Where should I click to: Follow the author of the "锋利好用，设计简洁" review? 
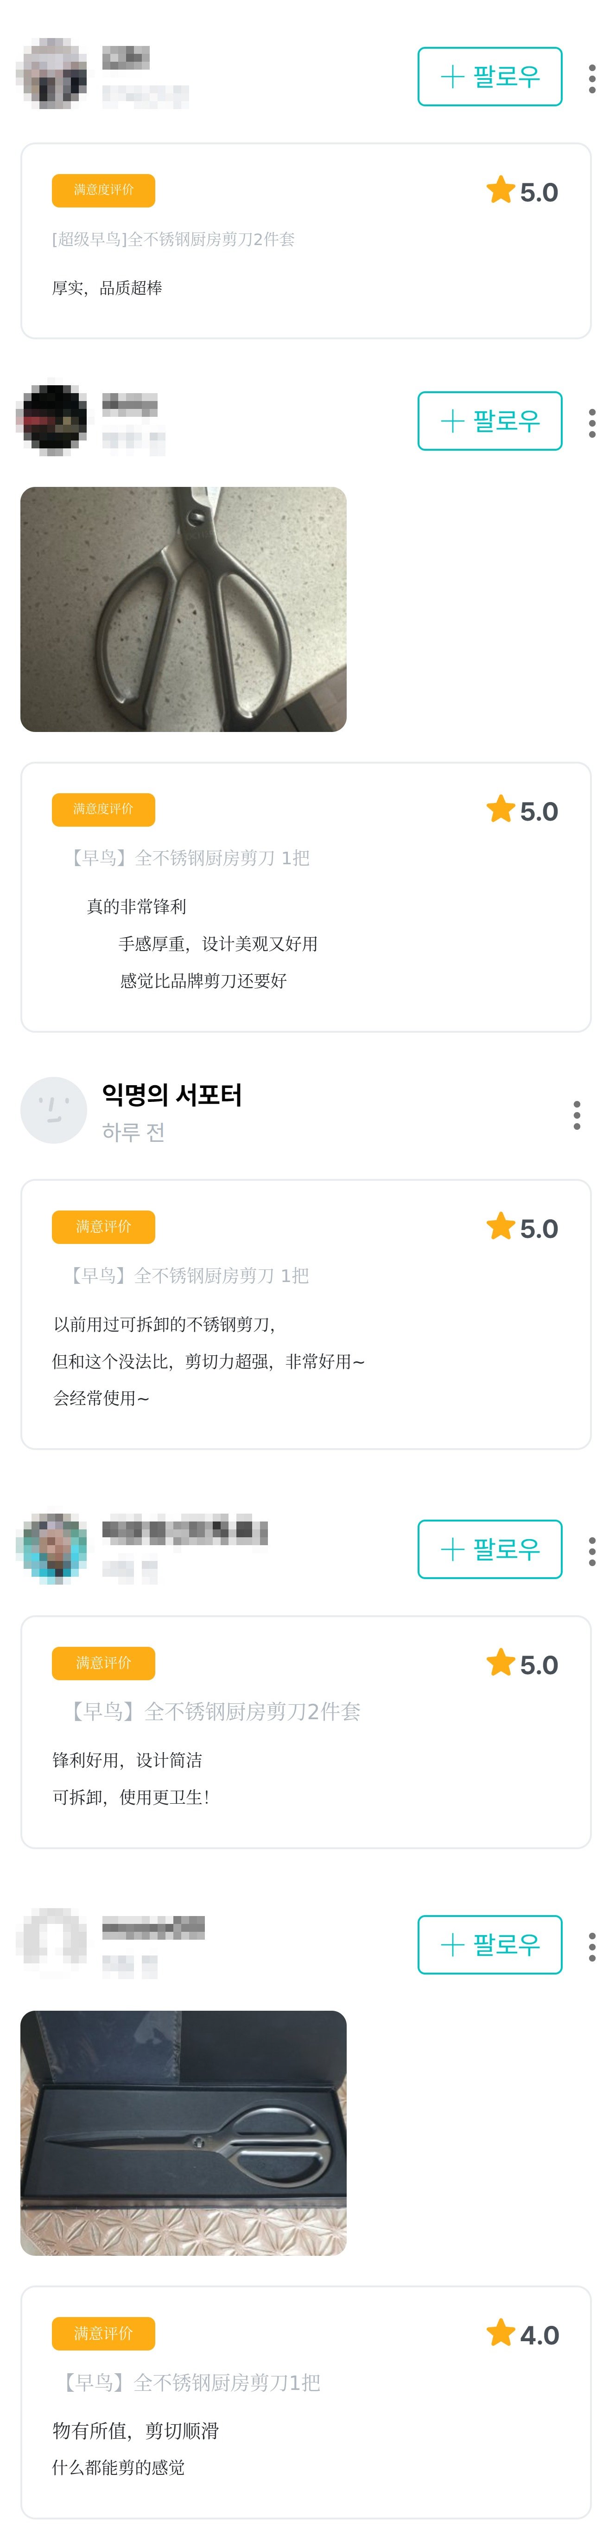[489, 1549]
